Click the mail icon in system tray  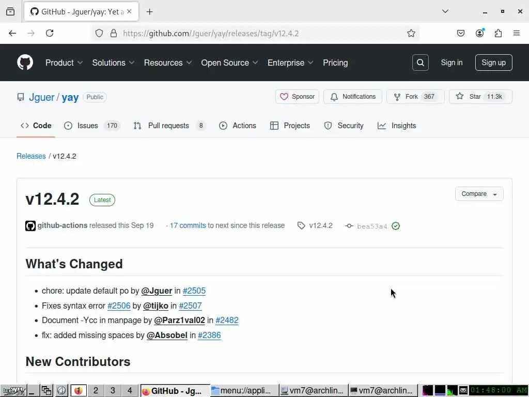[463, 391]
